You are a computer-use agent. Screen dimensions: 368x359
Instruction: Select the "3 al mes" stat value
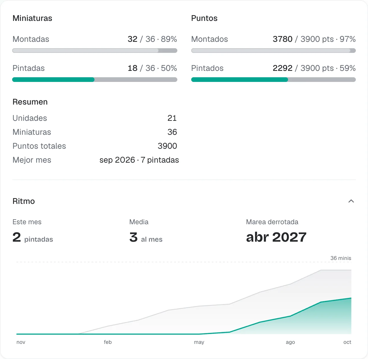click(x=146, y=238)
